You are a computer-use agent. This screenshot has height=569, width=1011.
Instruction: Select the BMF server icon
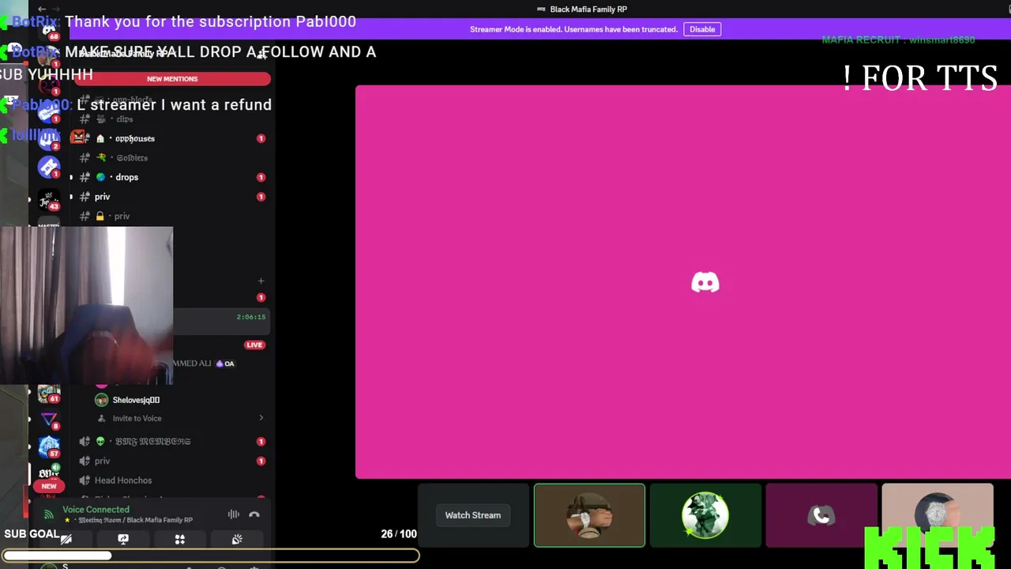click(49, 474)
